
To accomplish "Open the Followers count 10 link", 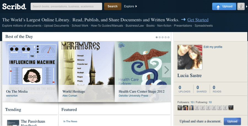I will tap(192, 102).
